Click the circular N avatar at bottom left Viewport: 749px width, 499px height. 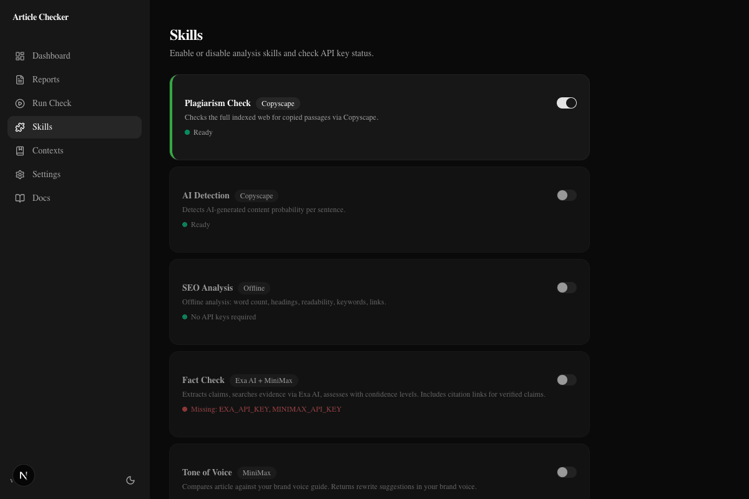24,475
